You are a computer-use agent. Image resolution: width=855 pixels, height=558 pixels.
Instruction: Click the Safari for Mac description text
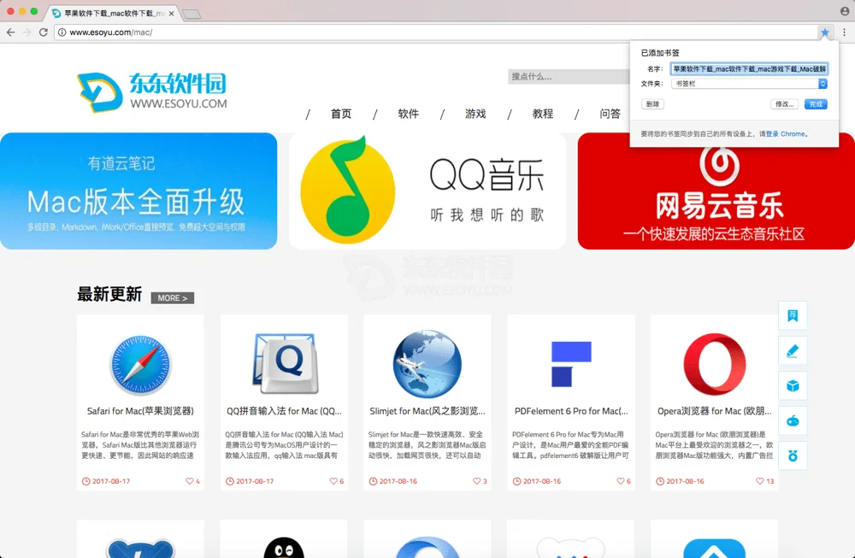pyautogui.click(x=140, y=445)
